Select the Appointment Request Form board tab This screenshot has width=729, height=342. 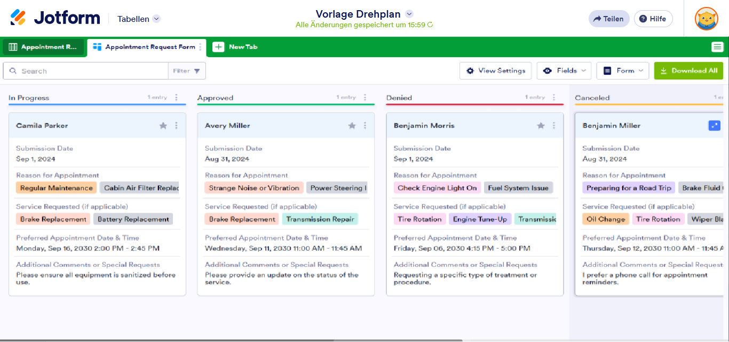[x=144, y=47]
